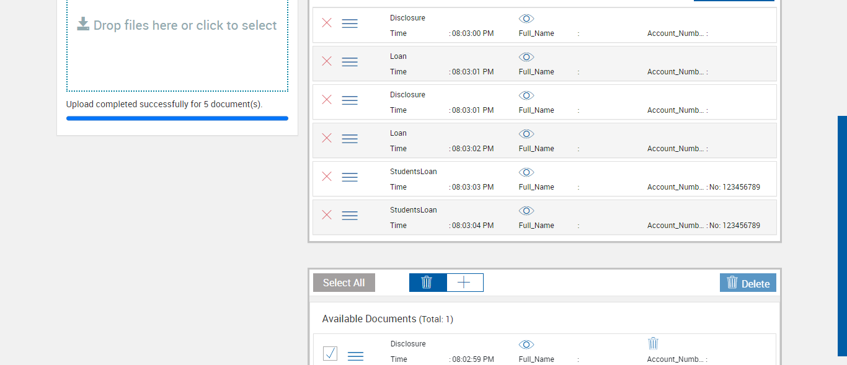Preview the 08:03:00 PM Disclosure via eye icon
Viewport: 847px width, 365px height.
526,19
